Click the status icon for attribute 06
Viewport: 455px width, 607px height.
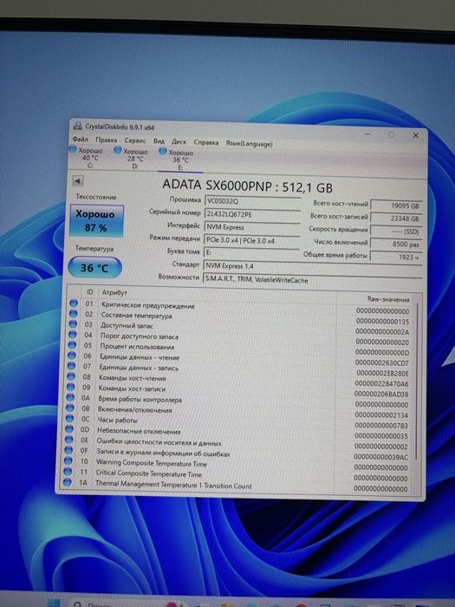click(x=71, y=356)
